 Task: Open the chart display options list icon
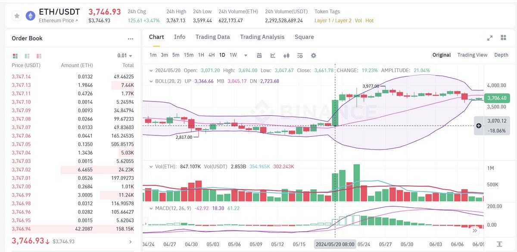[300, 55]
